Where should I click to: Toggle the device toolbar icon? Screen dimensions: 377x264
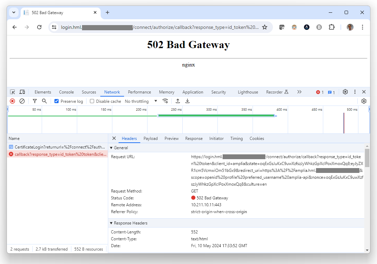tap(22, 92)
